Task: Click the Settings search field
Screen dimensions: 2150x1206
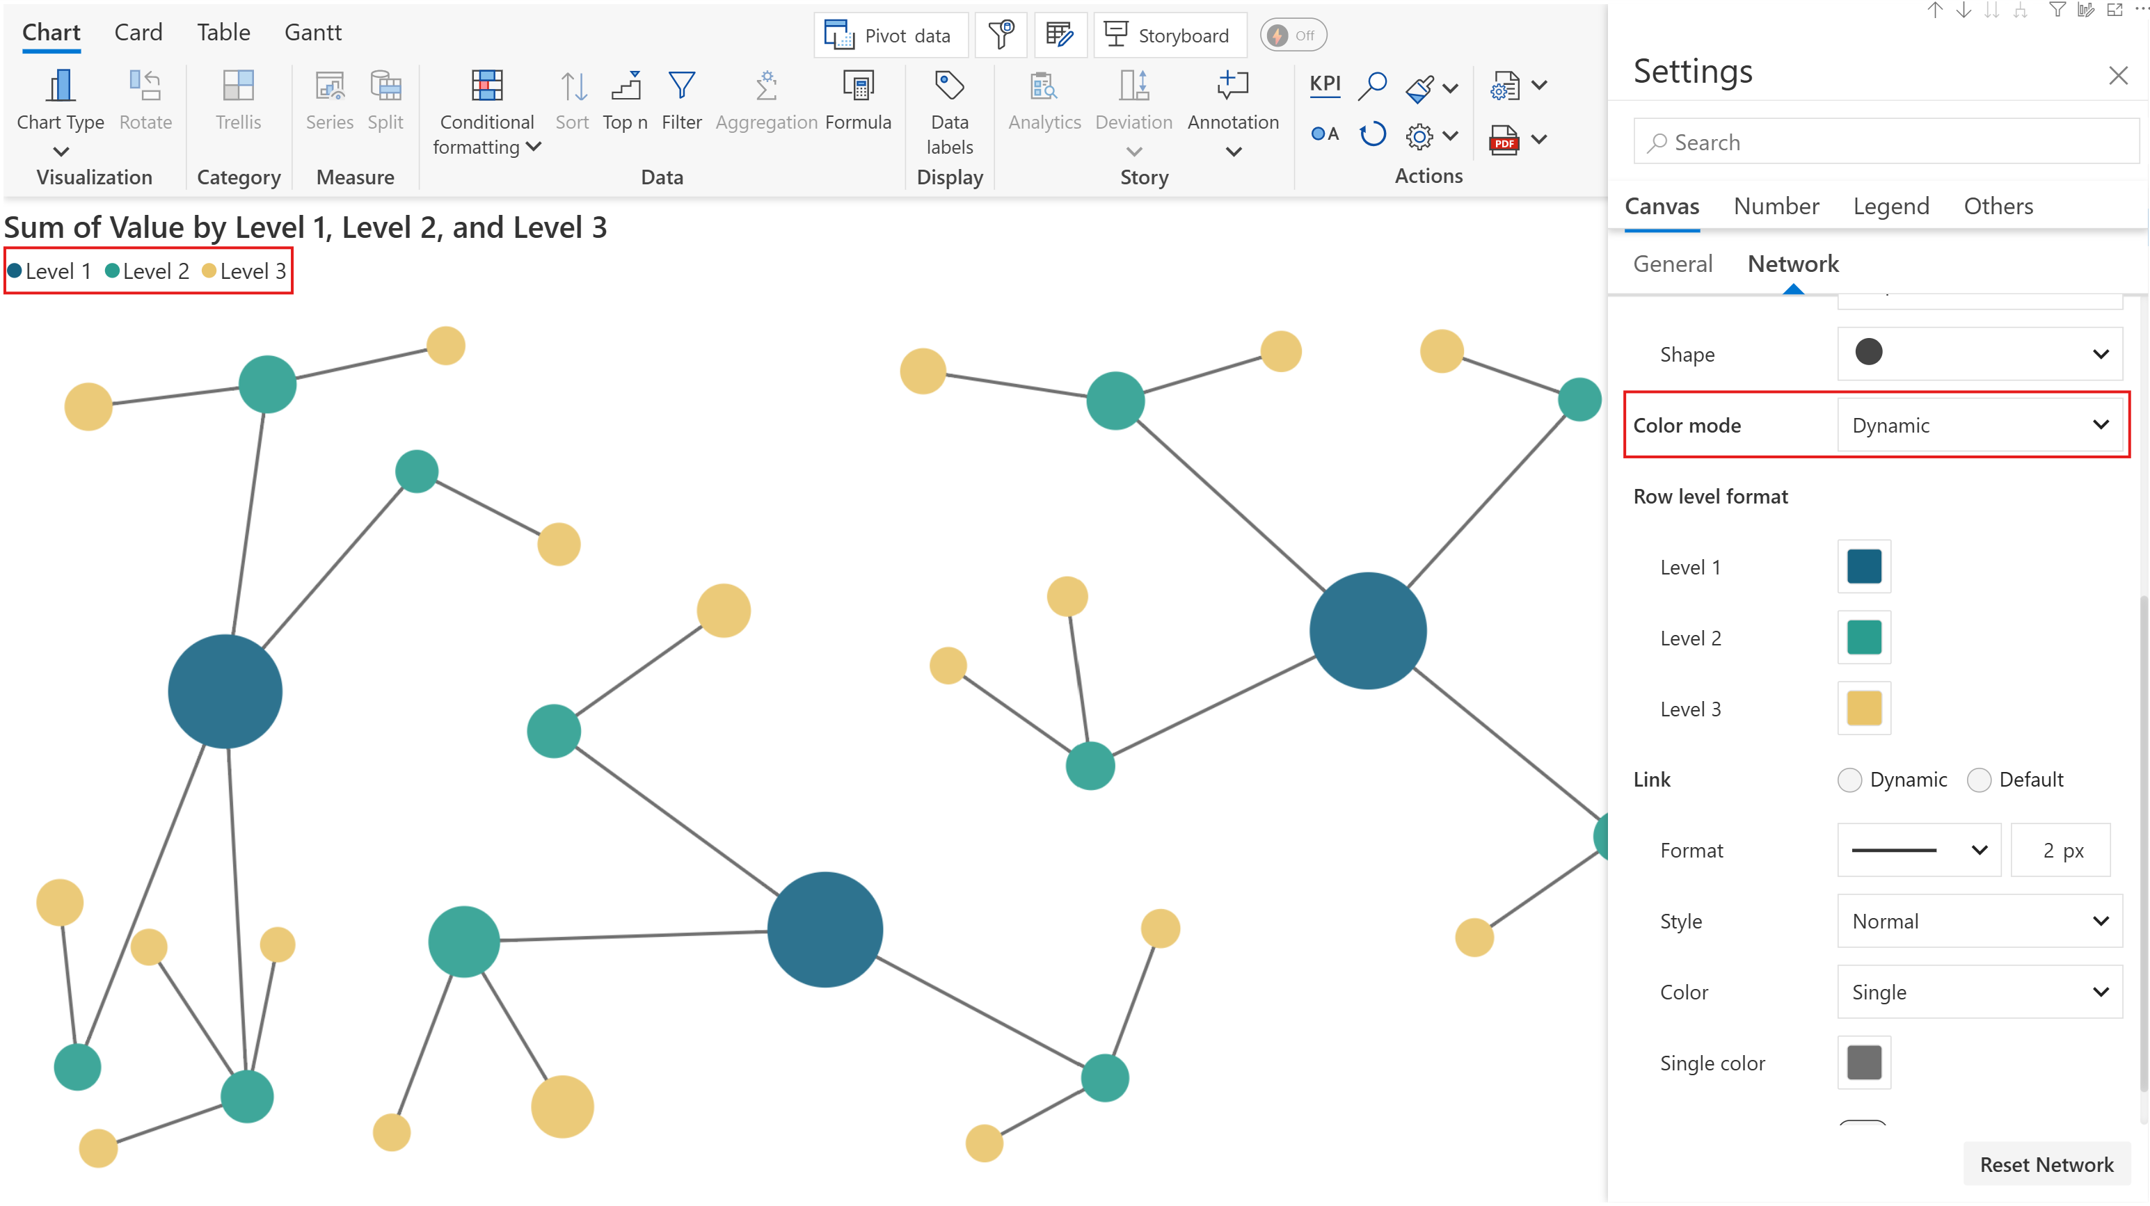Action: [1886, 142]
